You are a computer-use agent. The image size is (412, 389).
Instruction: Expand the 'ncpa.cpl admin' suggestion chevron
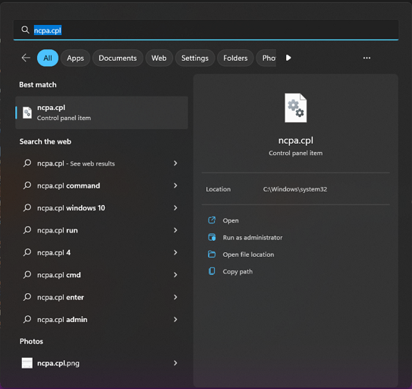175,320
